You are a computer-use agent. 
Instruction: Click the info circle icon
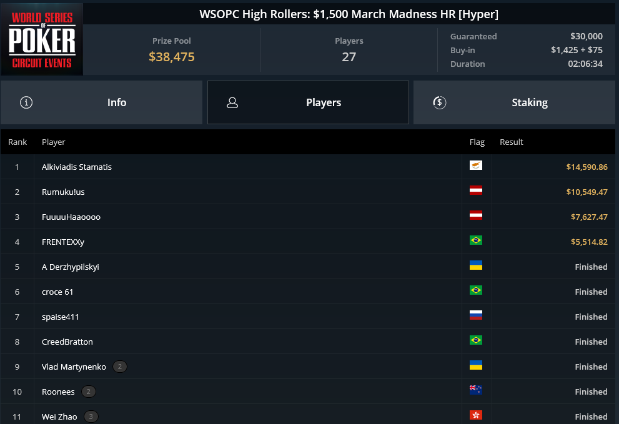[26, 102]
